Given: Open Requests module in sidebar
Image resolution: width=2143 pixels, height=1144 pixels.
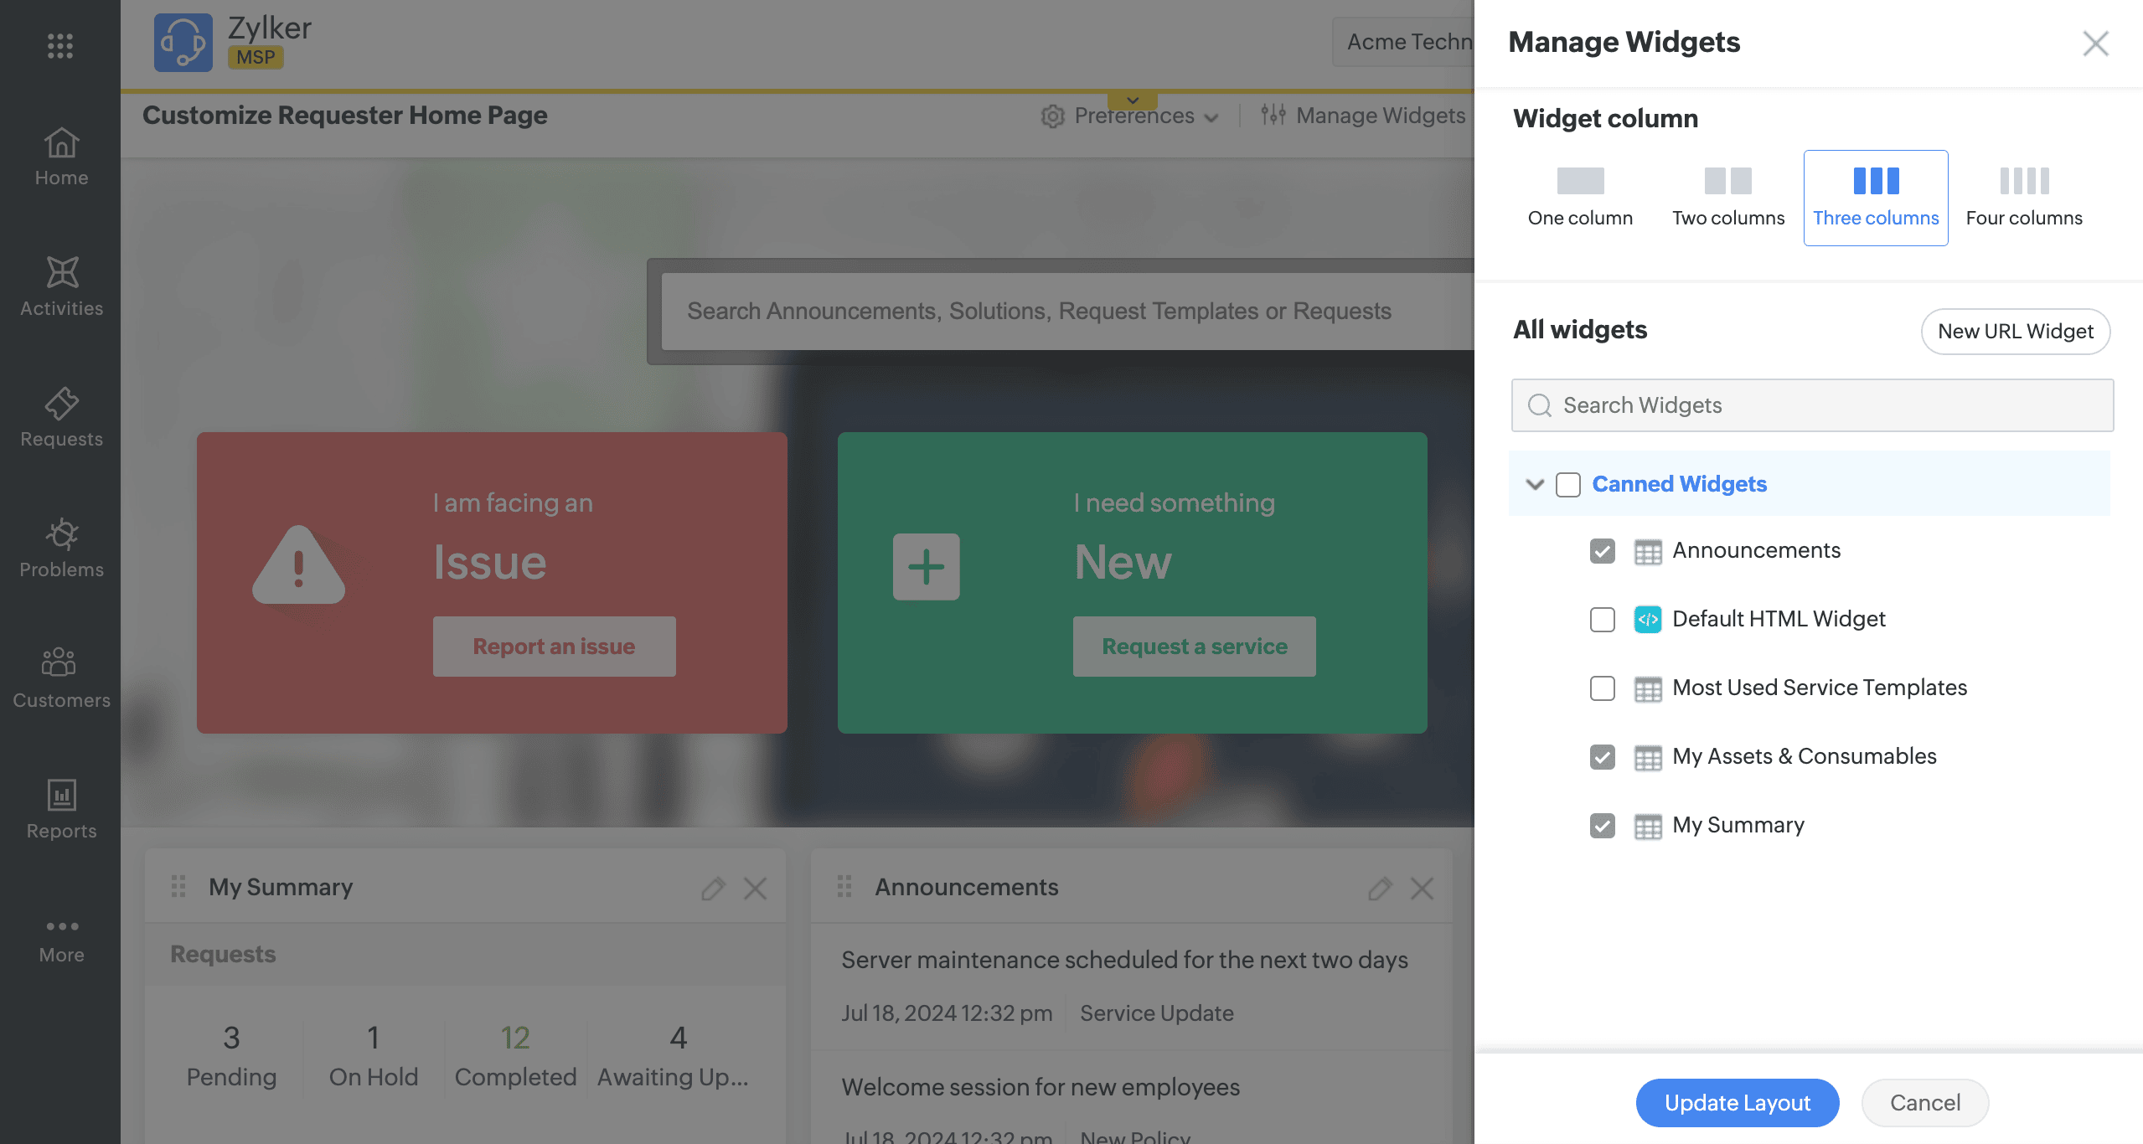Looking at the screenshot, I should [x=61, y=418].
